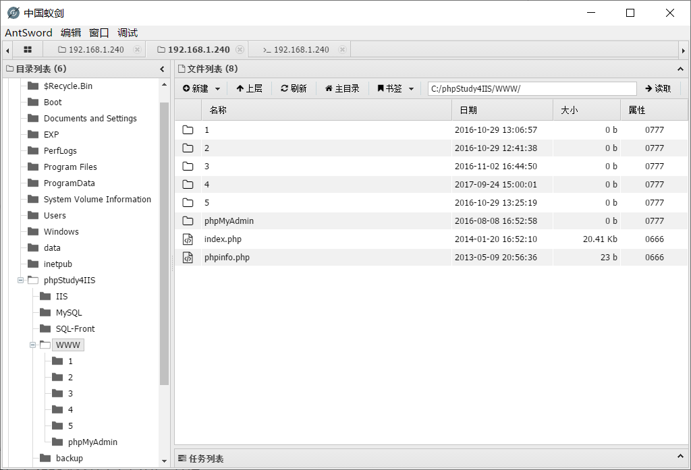Click the folder icon of row 1
This screenshot has height=470, width=691.
pos(188,130)
